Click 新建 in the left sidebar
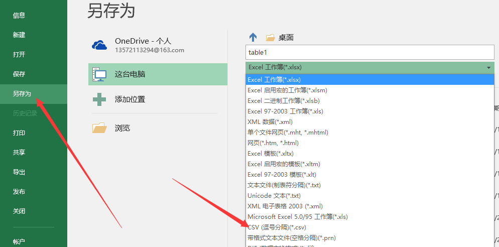499x247 pixels. point(19,35)
